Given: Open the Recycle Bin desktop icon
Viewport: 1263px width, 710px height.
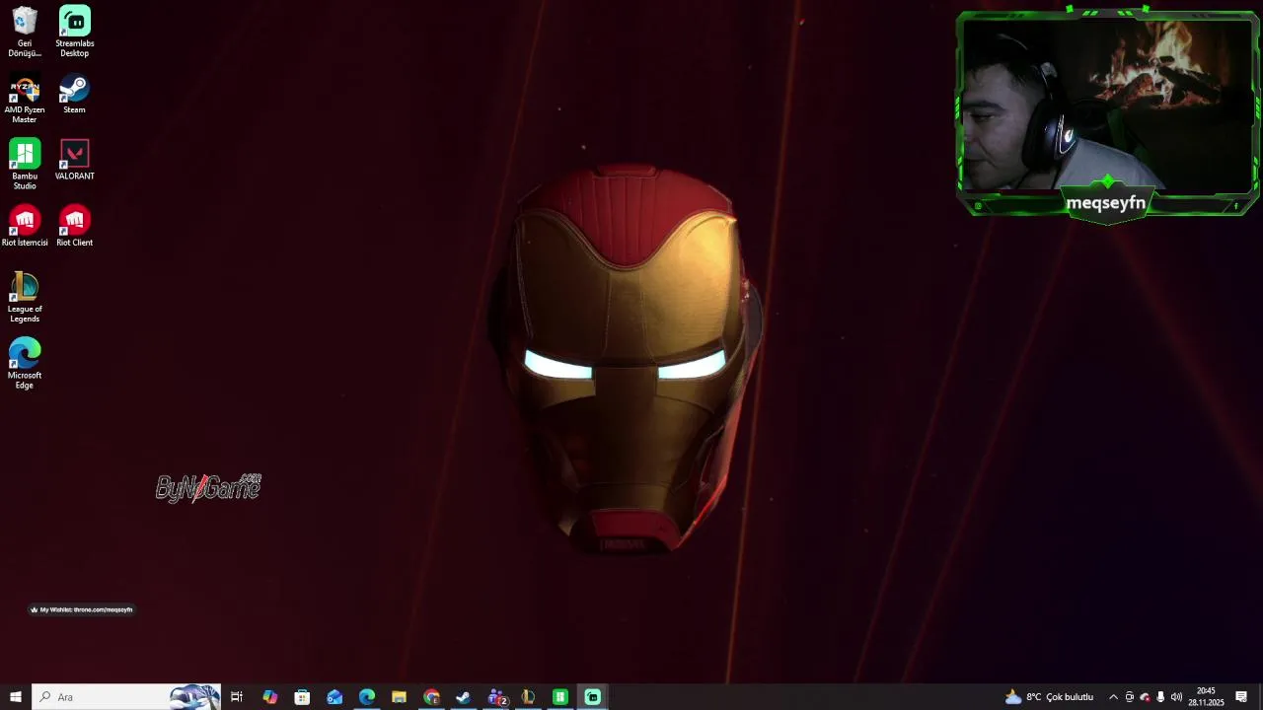Looking at the screenshot, I should [x=25, y=32].
